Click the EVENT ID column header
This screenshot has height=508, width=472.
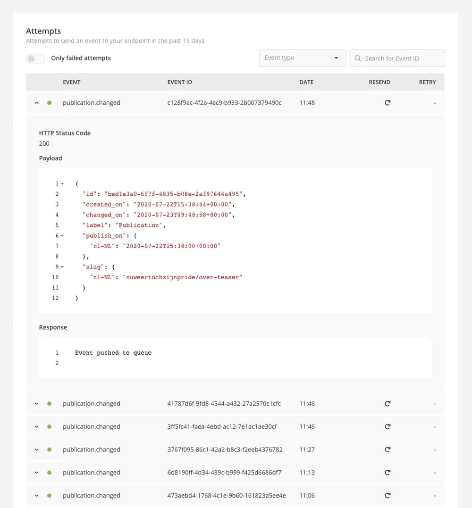[x=179, y=82]
